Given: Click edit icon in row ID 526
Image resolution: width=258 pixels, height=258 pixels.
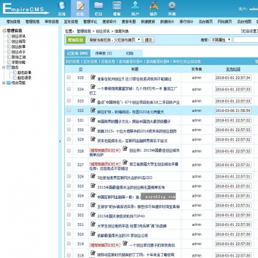Looking at the screenshot, I should tap(93, 176).
